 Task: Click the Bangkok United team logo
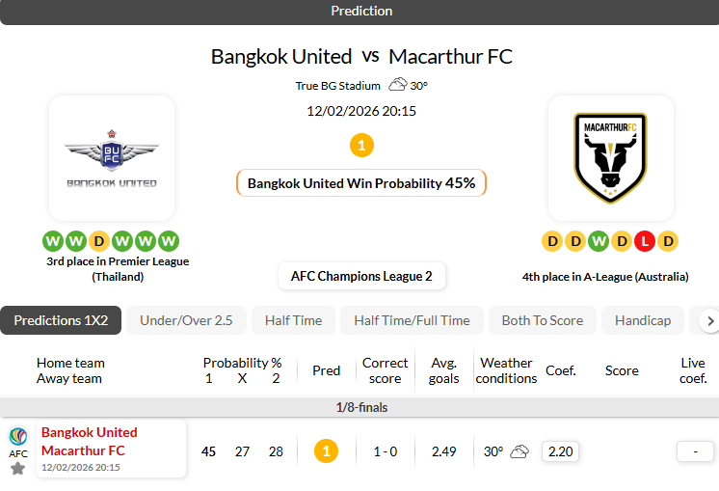(x=112, y=158)
